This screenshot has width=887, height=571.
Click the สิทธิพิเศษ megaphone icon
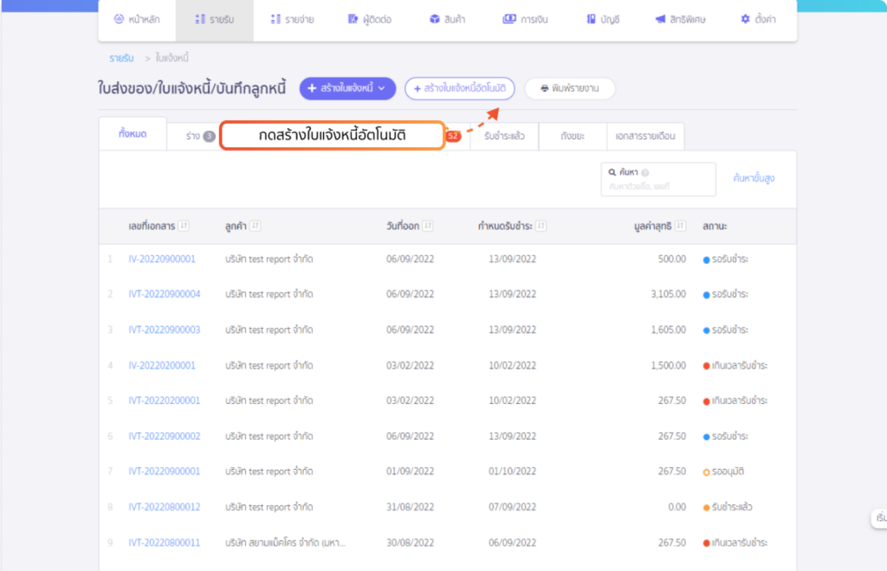point(660,19)
